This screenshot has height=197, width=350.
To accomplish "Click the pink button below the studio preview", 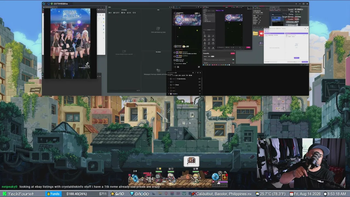I will tap(248, 47).
